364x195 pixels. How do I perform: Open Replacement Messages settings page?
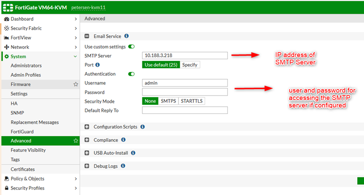coord(35,122)
